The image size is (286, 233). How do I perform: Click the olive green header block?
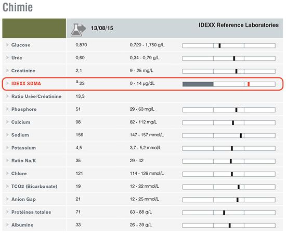pos(34,28)
